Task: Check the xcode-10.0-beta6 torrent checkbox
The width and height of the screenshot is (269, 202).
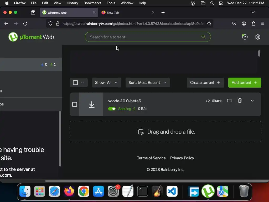Action: pos(75,104)
